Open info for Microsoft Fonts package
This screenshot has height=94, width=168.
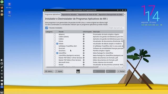tap(84, 62)
